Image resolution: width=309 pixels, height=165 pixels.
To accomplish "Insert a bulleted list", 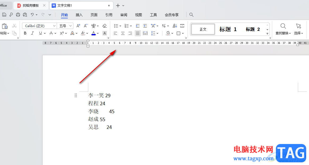I will coord(116,26).
